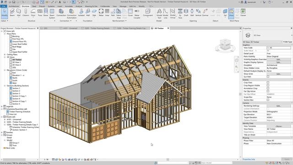Select the Model Text tool
The width and height of the screenshot is (293, 165).
159,13
